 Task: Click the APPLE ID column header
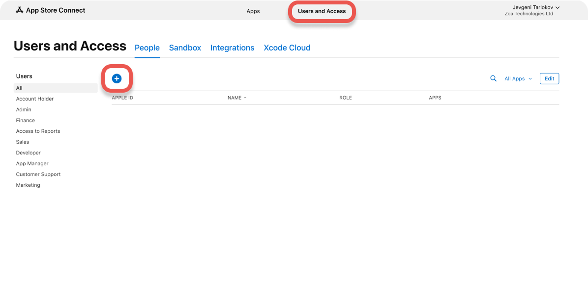122,98
